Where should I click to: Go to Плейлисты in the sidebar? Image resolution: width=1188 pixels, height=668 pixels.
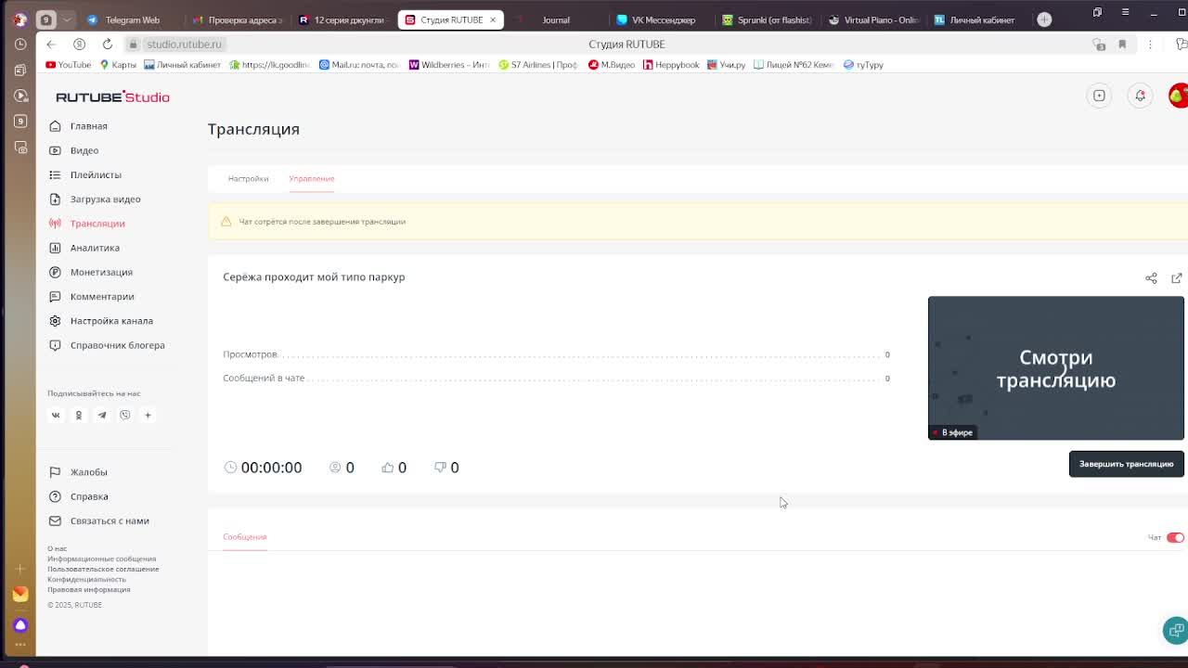96,174
